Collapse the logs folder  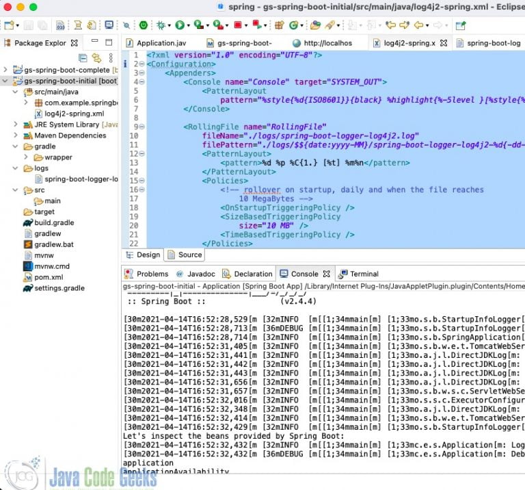click(16, 168)
